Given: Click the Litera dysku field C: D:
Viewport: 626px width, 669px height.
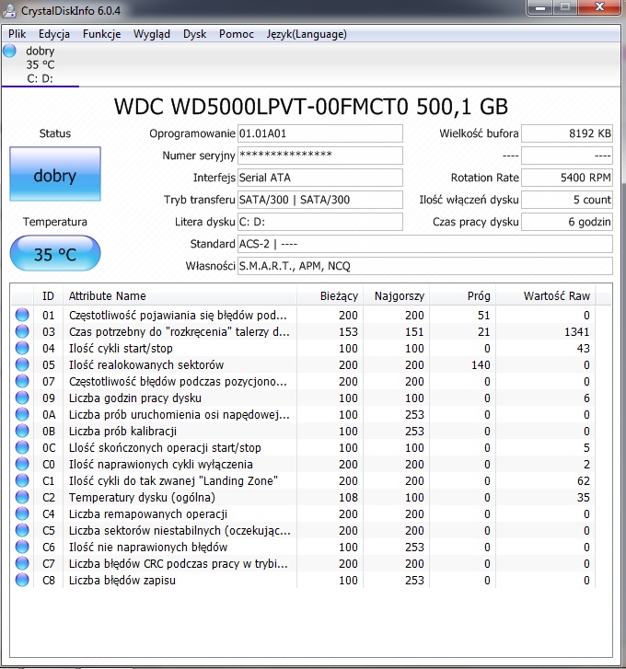Looking at the screenshot, I should pyautogui.click(x=320, y=222).
